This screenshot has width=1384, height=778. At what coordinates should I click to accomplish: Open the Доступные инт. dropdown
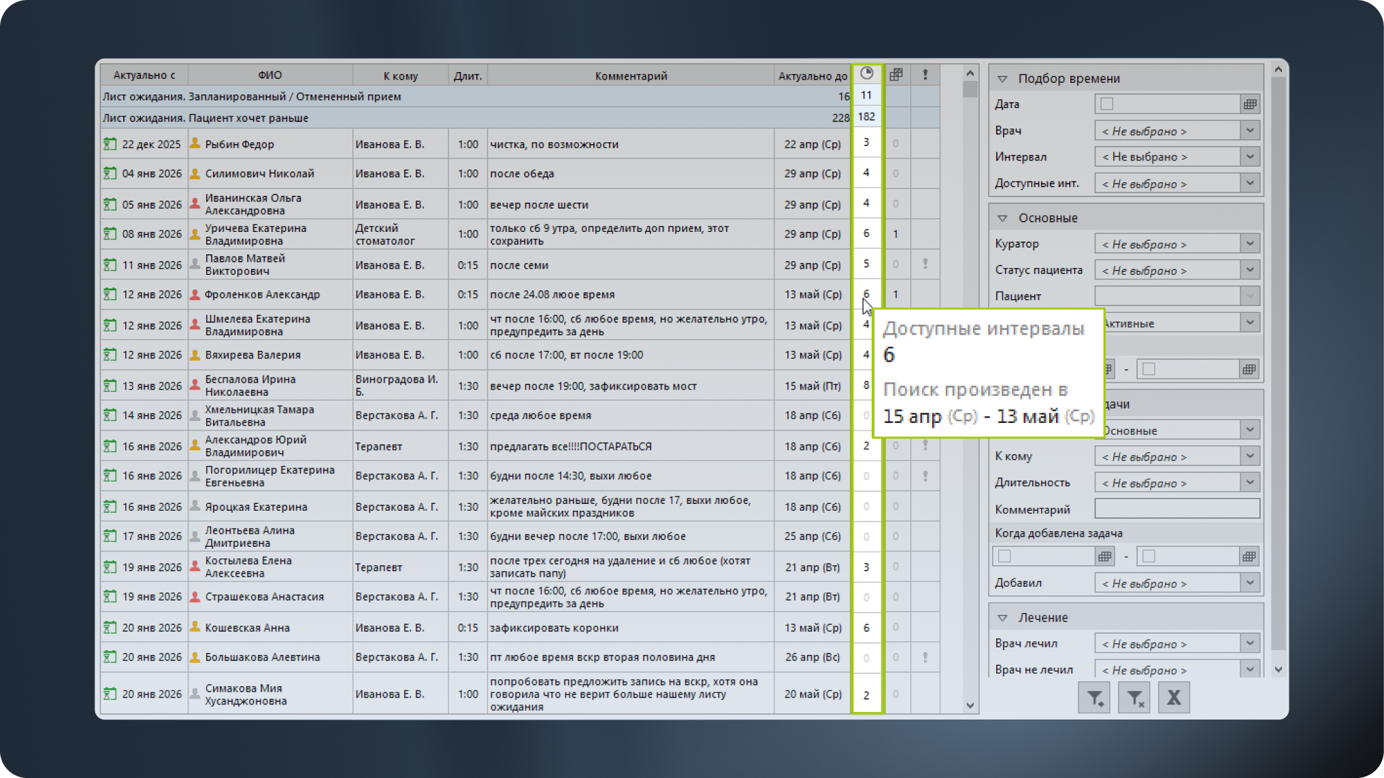(x=1250, y=183)
